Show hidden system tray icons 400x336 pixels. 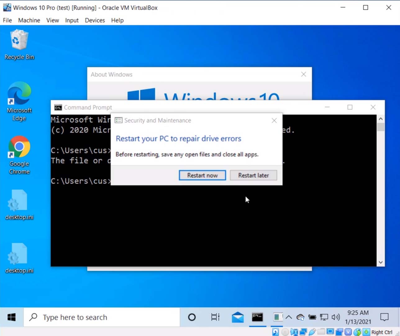[x=289, y=317]
